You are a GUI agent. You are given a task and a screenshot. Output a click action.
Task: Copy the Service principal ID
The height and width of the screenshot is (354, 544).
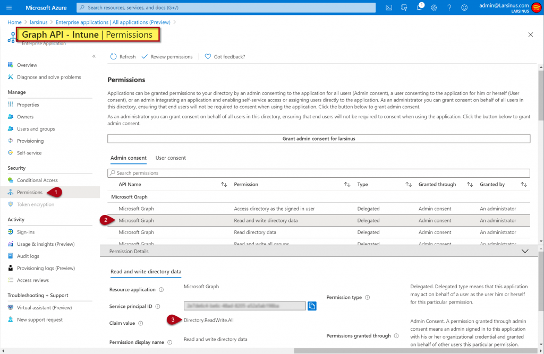(312, 306)
